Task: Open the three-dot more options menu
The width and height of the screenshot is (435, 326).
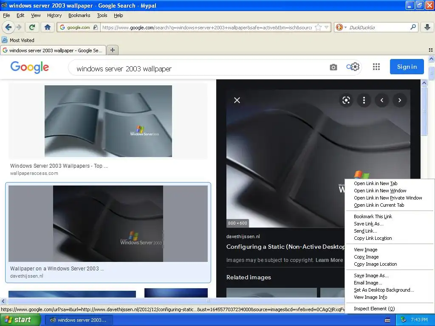Action: (364, 100)
